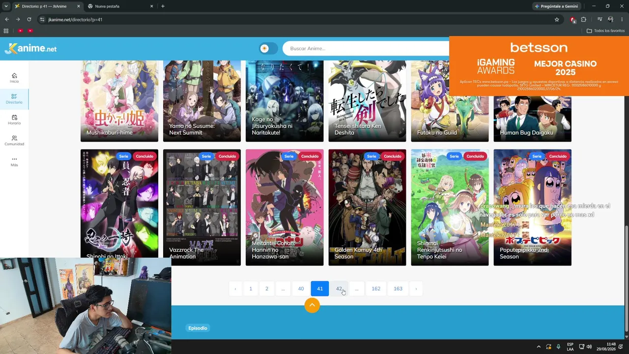629x354 pixels.
Task: Go to pagination page 42
Action: click(x=339, y=289)
